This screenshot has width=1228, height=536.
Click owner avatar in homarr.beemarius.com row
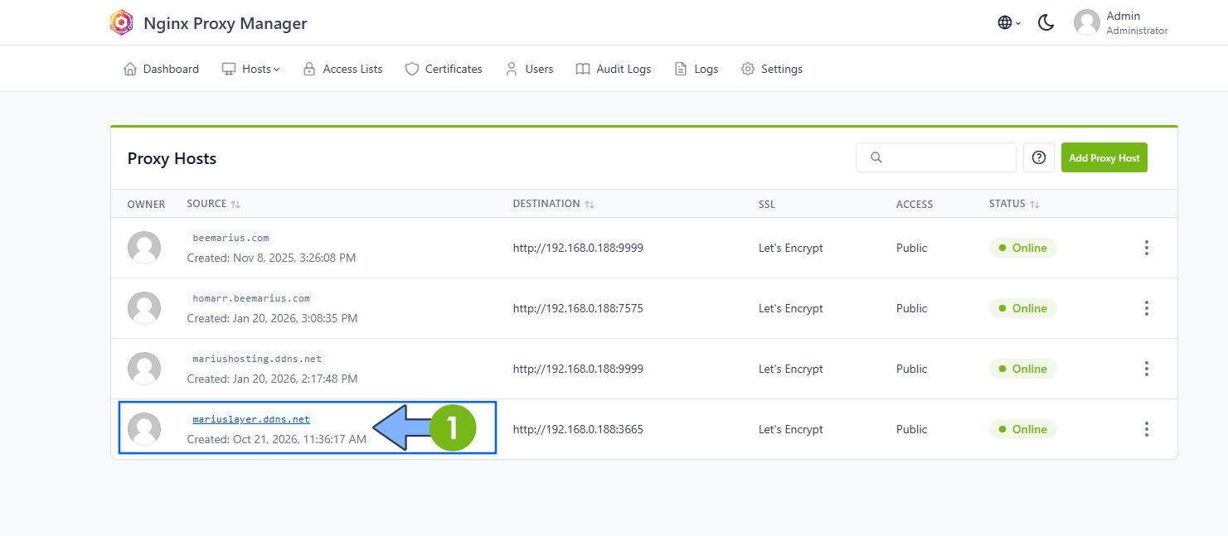pyautogui.click(x=144, y=308)
